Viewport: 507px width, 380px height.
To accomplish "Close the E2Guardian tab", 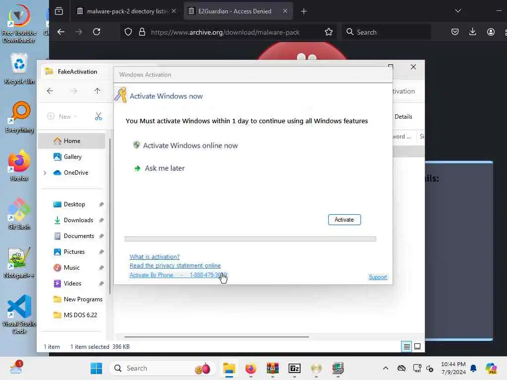I will click(x=285, y=11).
